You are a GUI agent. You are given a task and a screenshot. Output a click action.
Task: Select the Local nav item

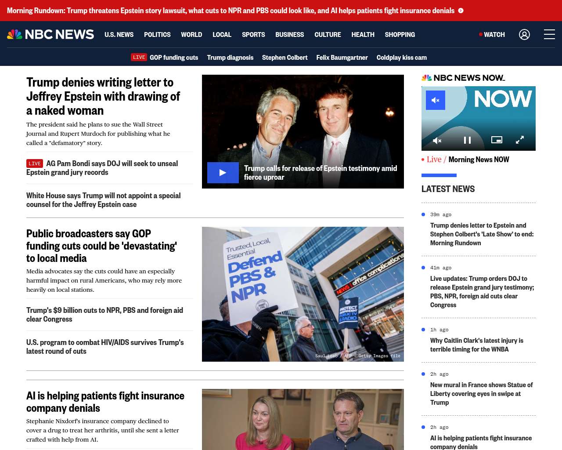tap(222, 34)
